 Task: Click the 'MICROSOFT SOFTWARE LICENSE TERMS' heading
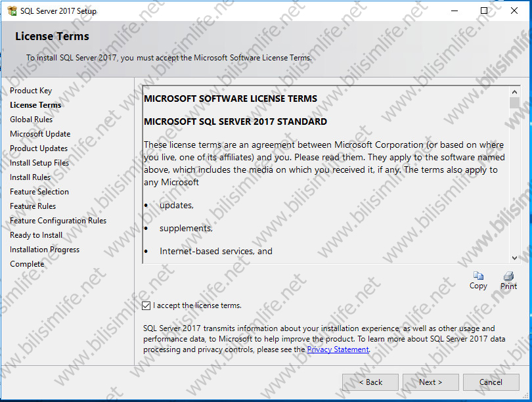point(231,99)
